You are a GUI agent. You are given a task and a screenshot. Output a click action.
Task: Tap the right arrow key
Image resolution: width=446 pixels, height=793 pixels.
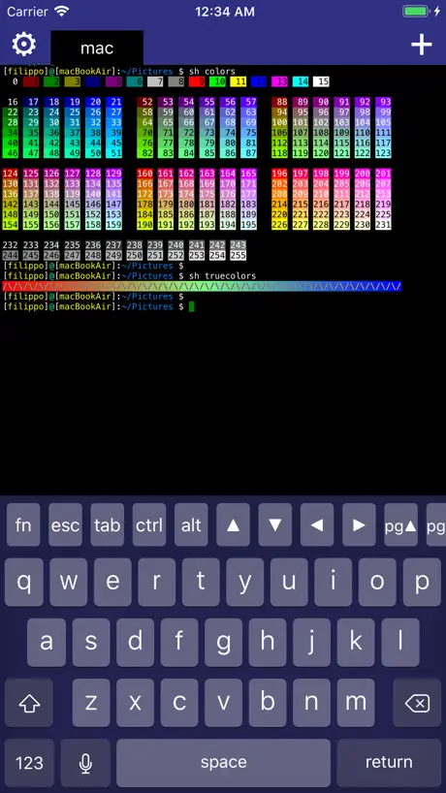coord(359,525)
